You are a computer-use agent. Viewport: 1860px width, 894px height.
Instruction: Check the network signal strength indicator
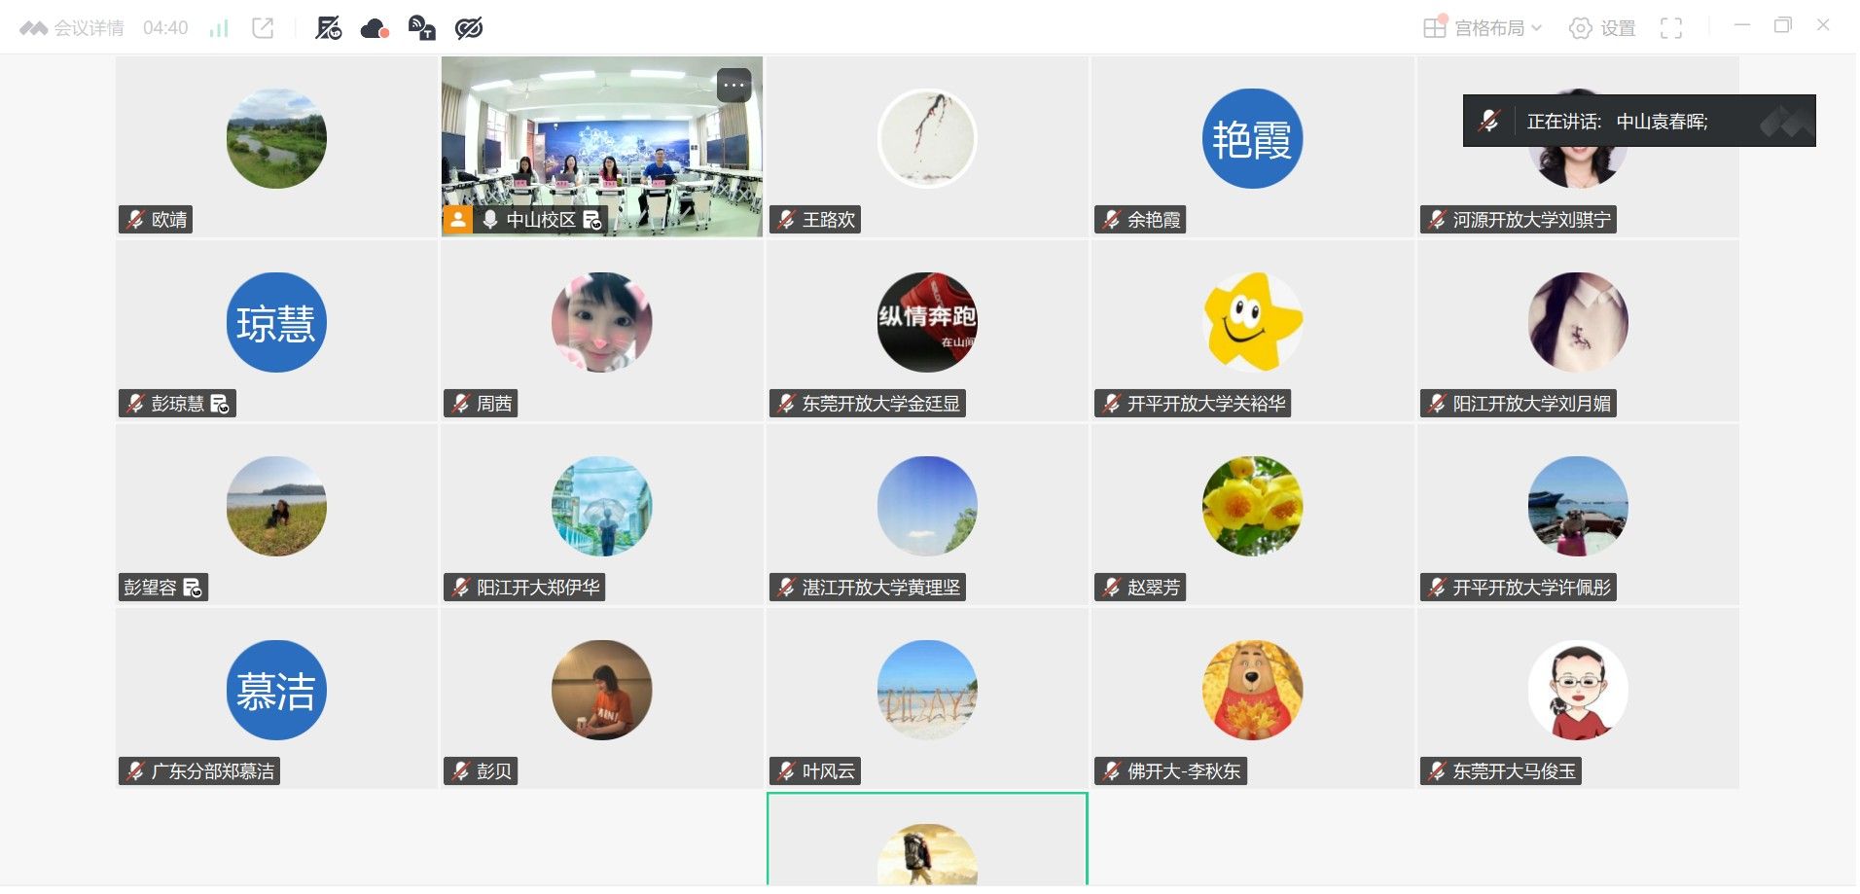(x=219, y=28)
